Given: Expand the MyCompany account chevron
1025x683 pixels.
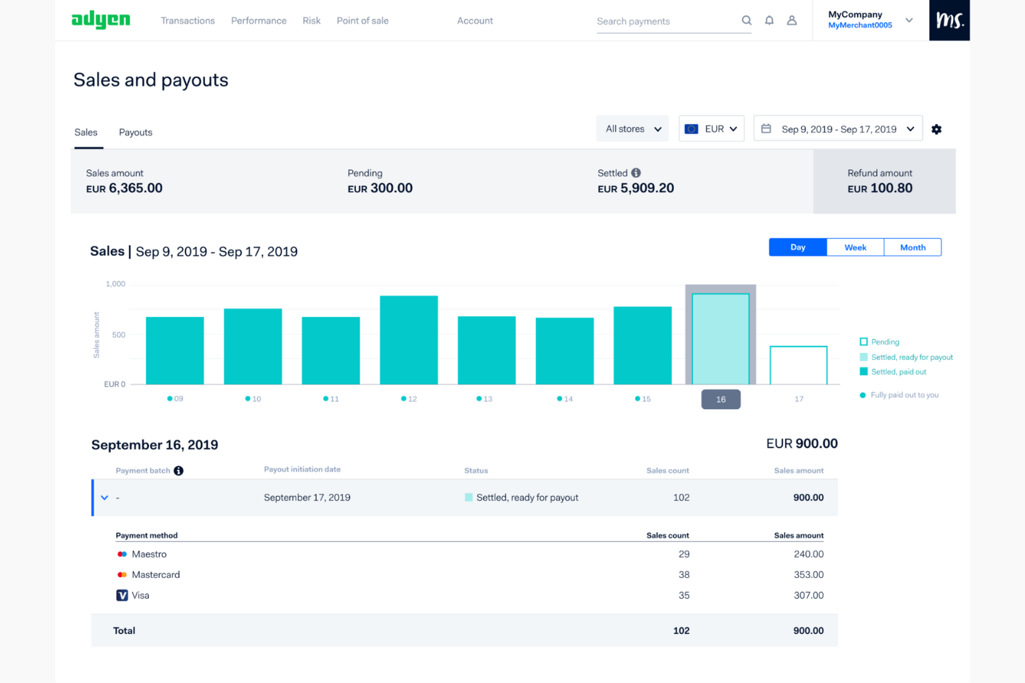Looking at the screenshot, I should pos(909,20).
